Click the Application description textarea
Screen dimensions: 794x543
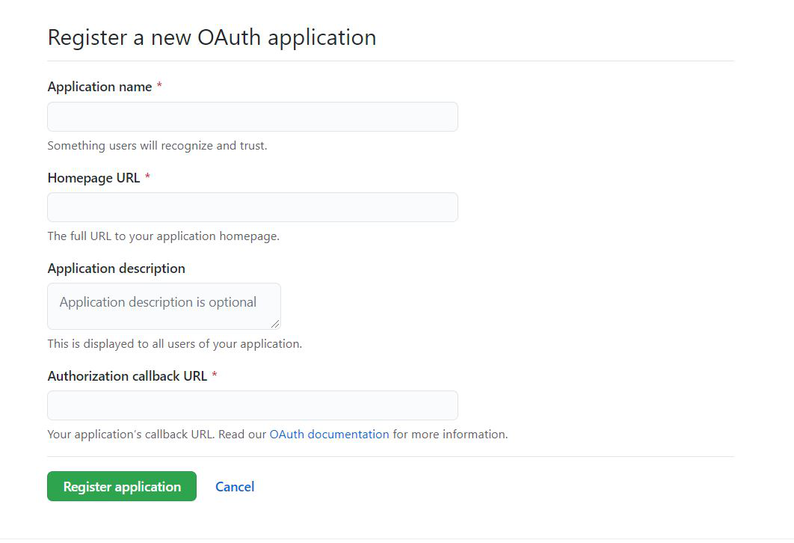click(x=164, y=306)
